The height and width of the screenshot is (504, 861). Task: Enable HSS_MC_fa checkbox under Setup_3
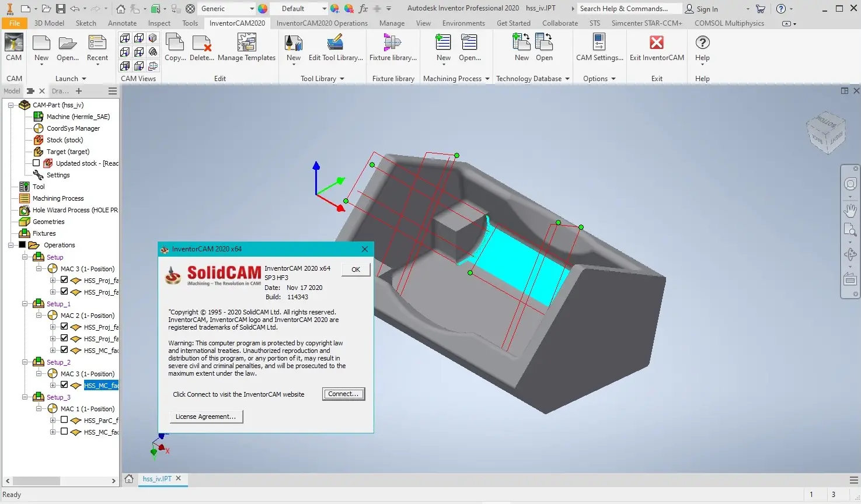[x=64, y=432]
